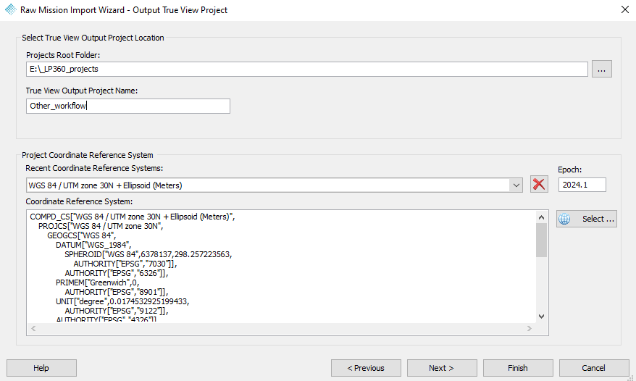Click the GEOGCS["WGS 84" line
This screenshot has width=636, height=381.
click(x=82, y=235)
